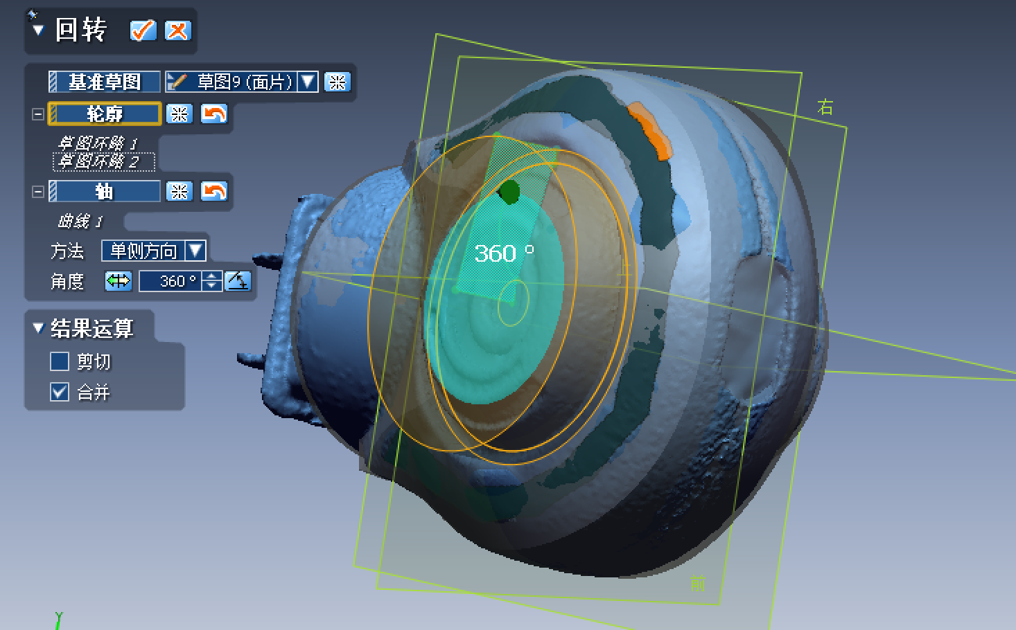Viewport: 1016px width, 630px height.
Task: Click the 360° angle input field
Action: (171, 281)
